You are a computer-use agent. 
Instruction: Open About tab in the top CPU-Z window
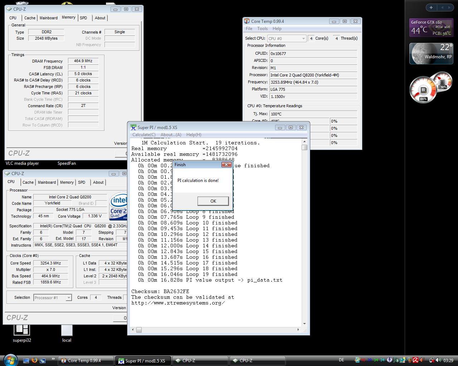pos(100,18)
